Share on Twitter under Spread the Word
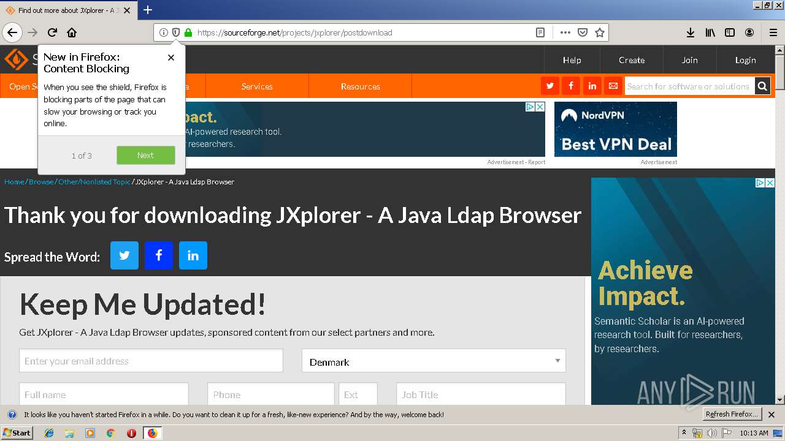785x441 pixels. (x=124, y=255)
